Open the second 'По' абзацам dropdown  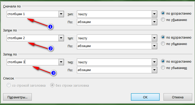coord(154,46)
